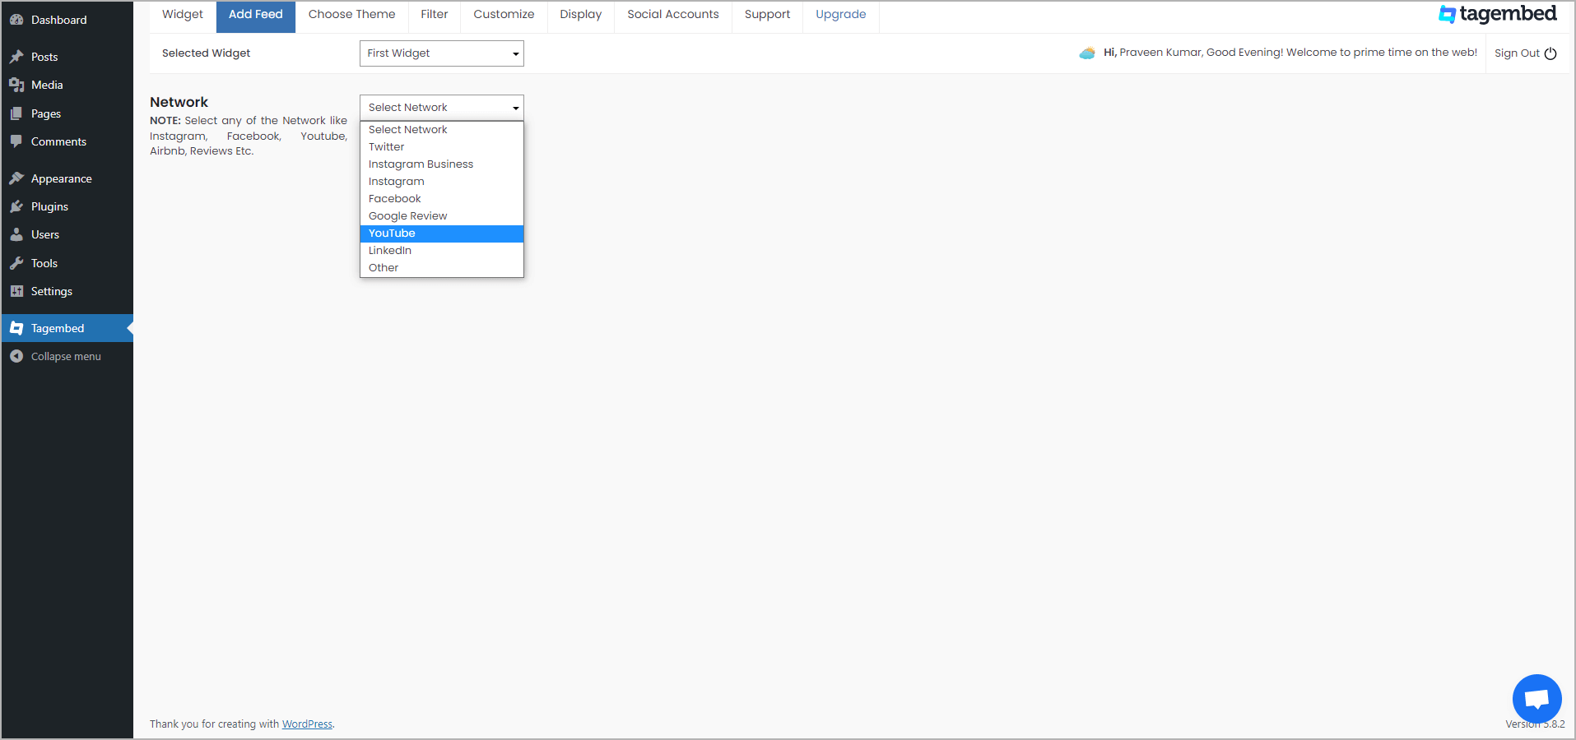
Task: Open the blue chat support bubble
Action: [x=1536, y=699]
